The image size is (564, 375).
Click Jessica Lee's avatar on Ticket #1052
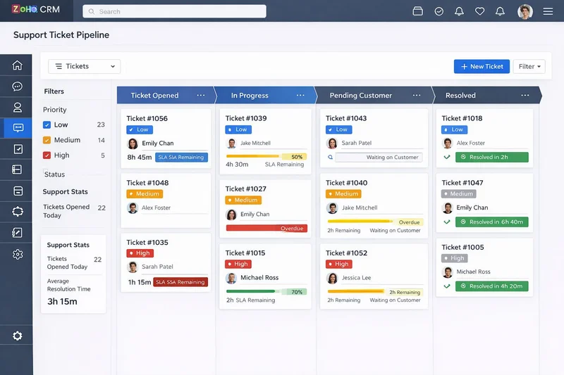point(331,278)
